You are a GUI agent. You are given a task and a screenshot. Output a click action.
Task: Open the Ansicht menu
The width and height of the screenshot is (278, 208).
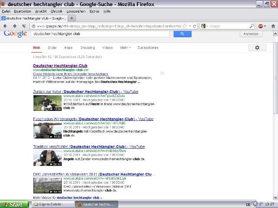pos(41,11)
